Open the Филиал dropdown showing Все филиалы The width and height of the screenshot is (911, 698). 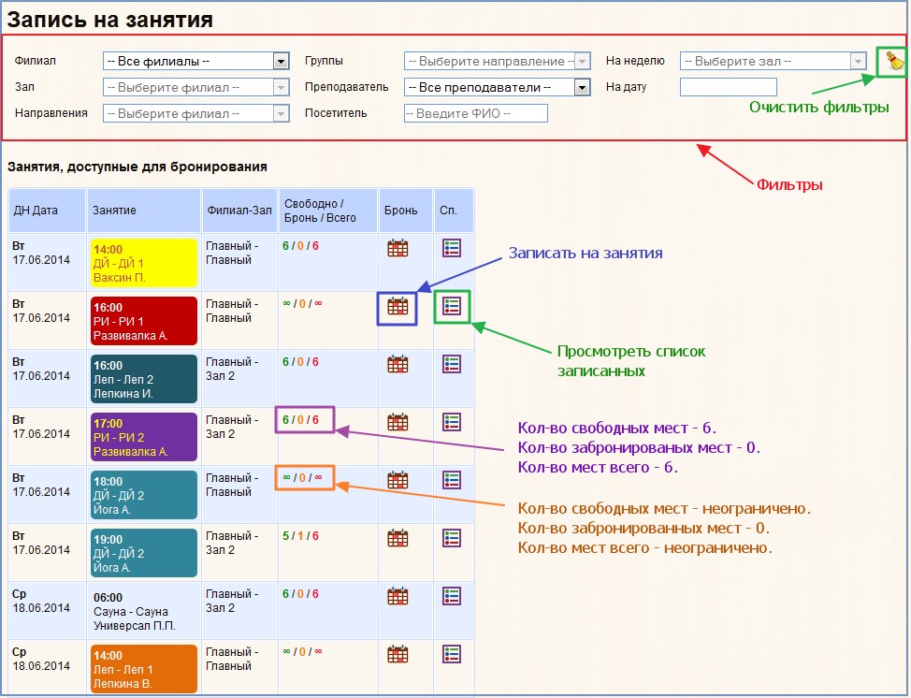[195, 61]
